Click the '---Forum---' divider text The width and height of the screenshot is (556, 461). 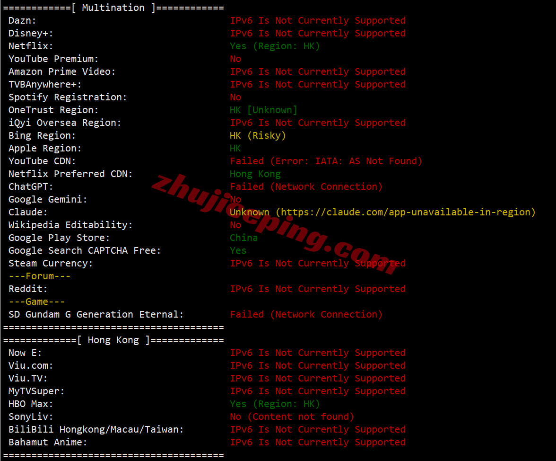tap(39, 276)
